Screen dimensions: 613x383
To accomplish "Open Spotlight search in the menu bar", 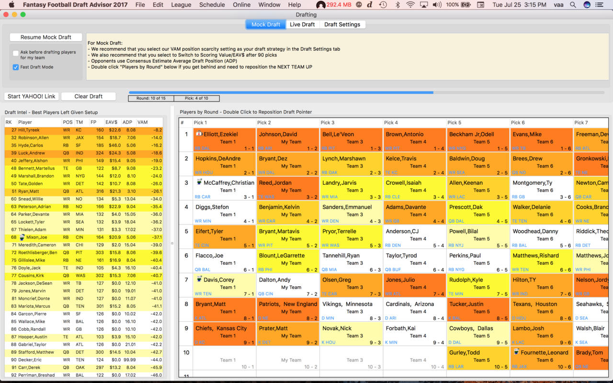I will [573, 5].
